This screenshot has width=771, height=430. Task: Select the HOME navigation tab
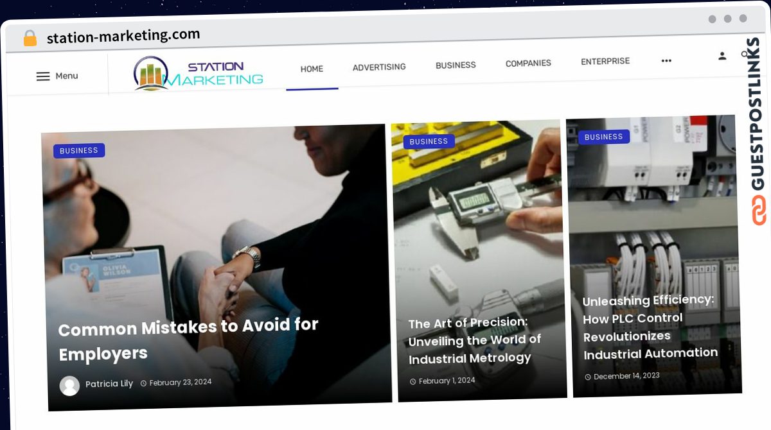[x=312, y=69]
